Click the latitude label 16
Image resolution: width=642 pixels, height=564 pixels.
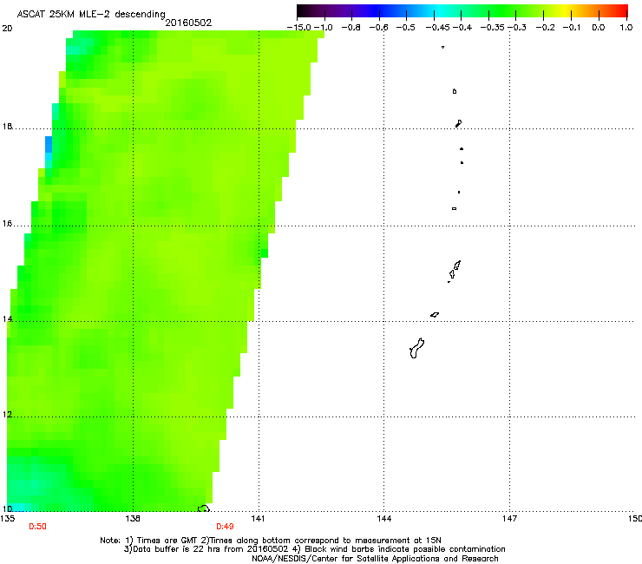(7, 224)
